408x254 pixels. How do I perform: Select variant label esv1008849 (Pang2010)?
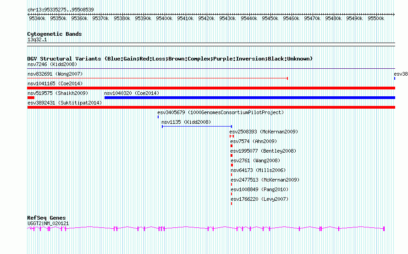[x=259, y=189]
